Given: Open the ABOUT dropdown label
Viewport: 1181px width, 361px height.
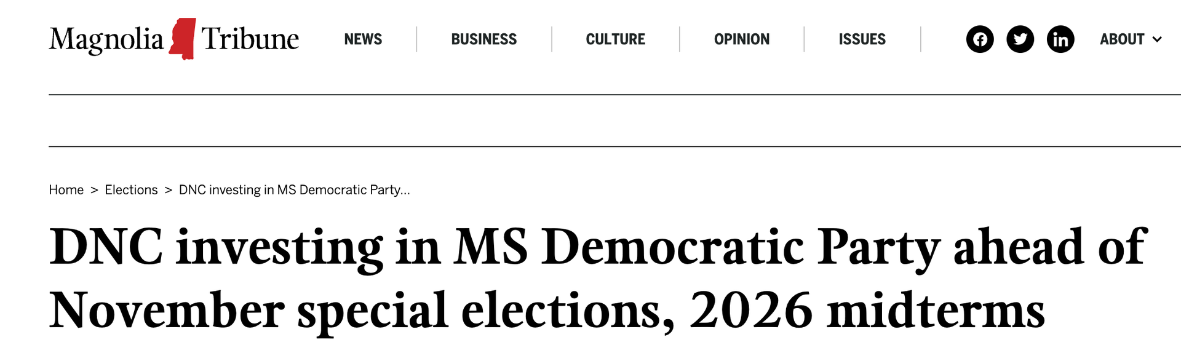Looking at the screenshot, I should tap(1122, 39).
